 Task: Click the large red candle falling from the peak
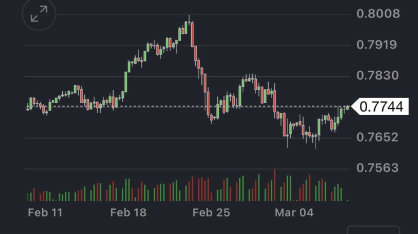point(193,35)
